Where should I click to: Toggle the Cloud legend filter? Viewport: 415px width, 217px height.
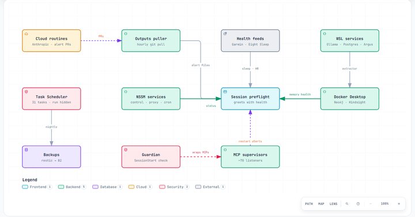(x=140, y=187)
